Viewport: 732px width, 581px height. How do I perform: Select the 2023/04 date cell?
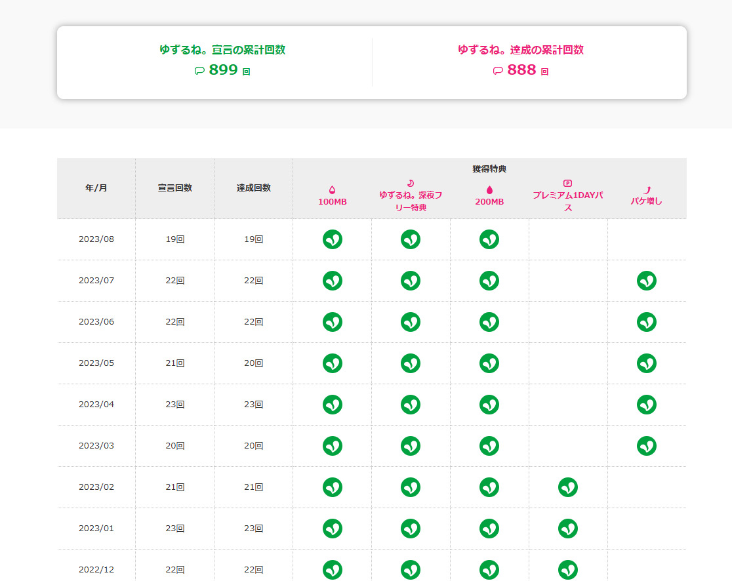click(x=96, y=405)
